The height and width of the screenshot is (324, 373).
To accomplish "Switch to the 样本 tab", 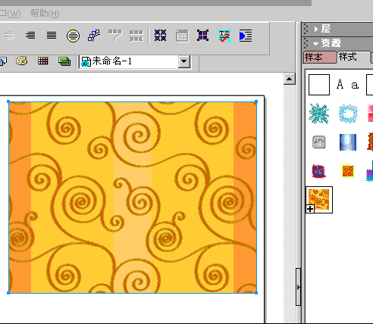I will pos(319,58).
